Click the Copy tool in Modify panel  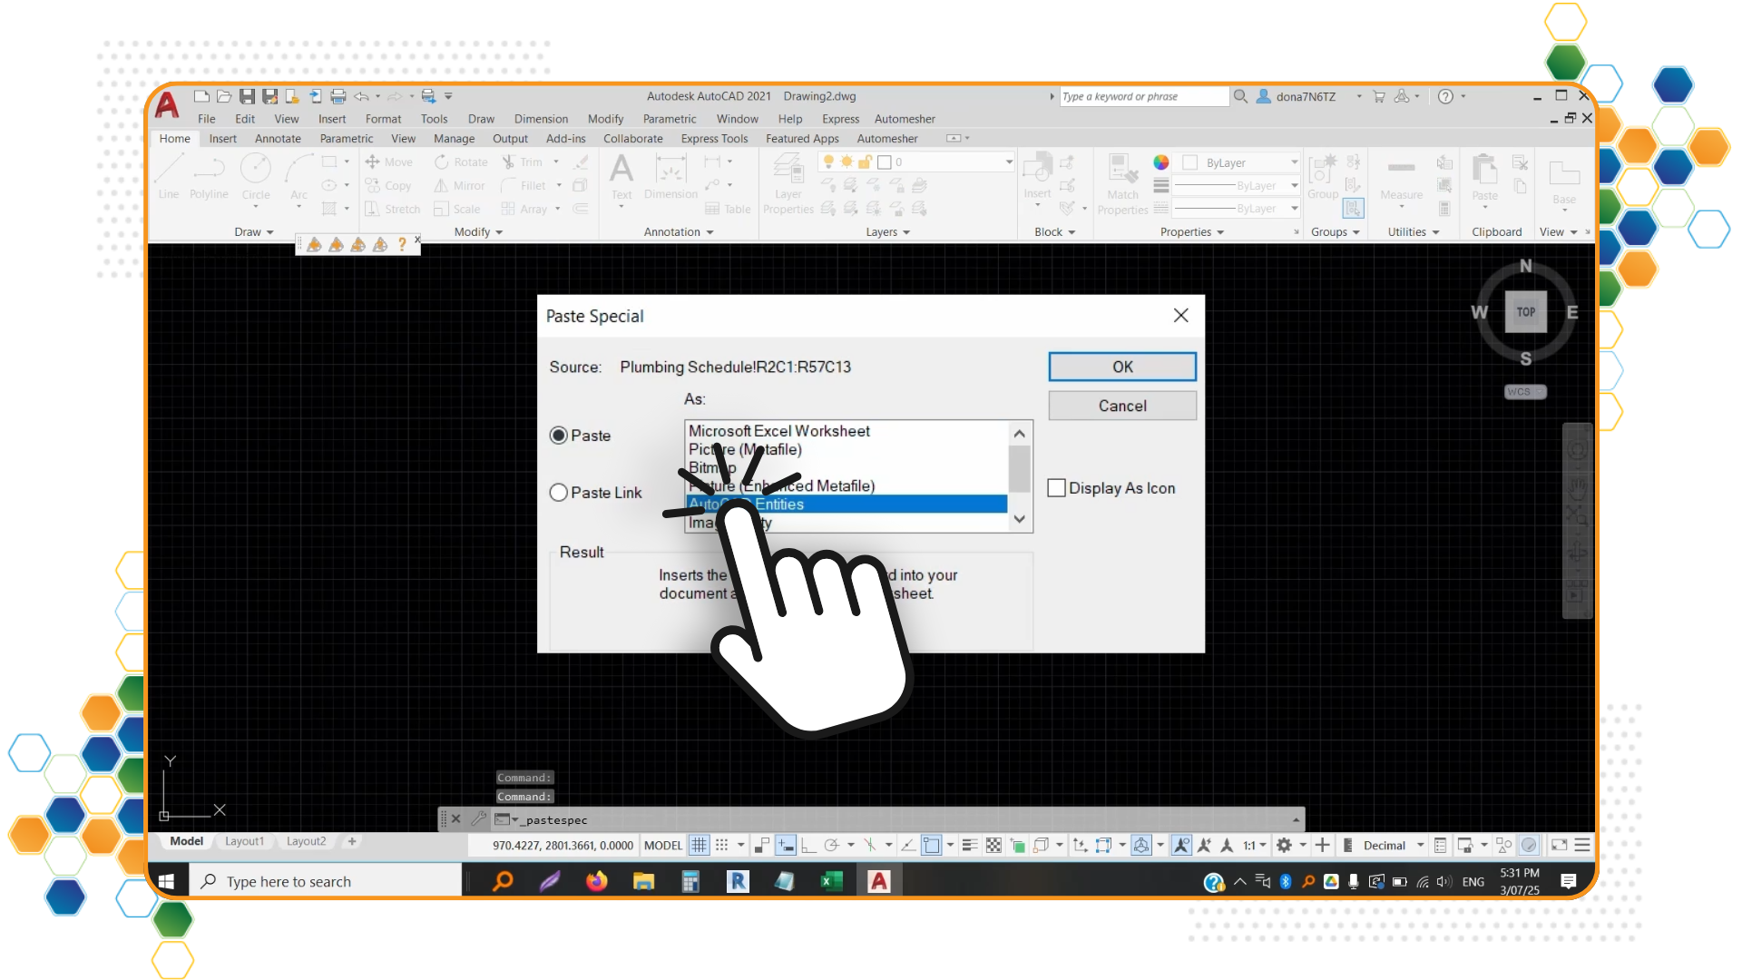pyautogui.click(x=388, y=186)
